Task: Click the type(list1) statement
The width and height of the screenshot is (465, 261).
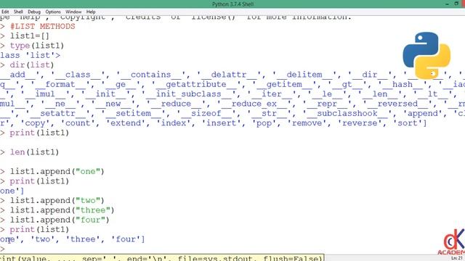Action: [x=37, y=46]
